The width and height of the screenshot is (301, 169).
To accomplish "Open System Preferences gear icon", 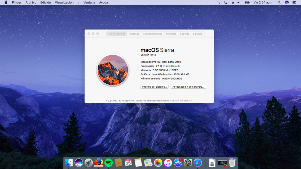I will pyautogui.click(x=188, y=163).
